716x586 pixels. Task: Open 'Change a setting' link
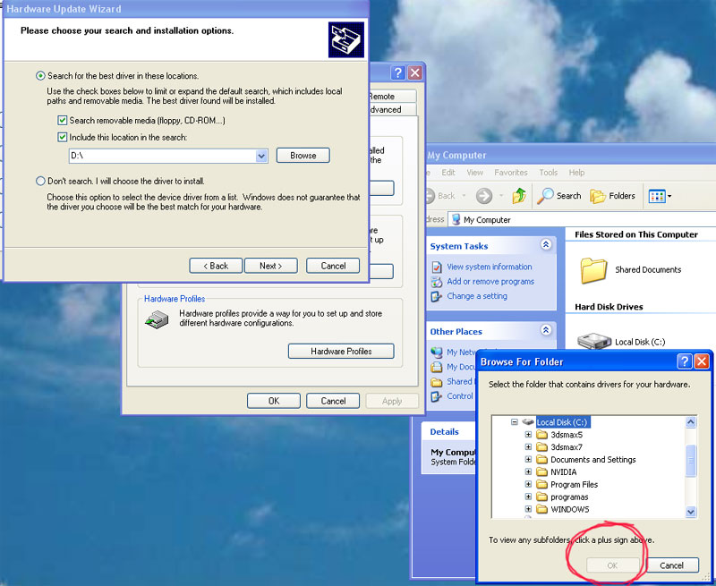pos(477,296)
